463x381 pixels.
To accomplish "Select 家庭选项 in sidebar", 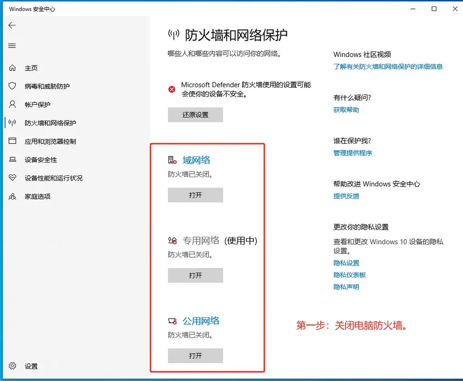I will tap(38, 197).
